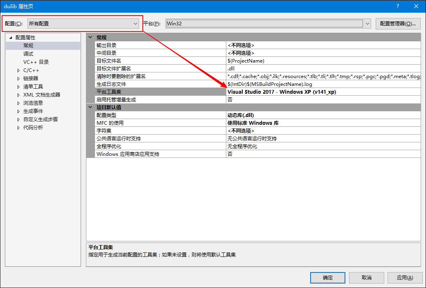The image size is (426, 288).
Task: Expand the 链接器 node arrow
Action: pos(18,79)
